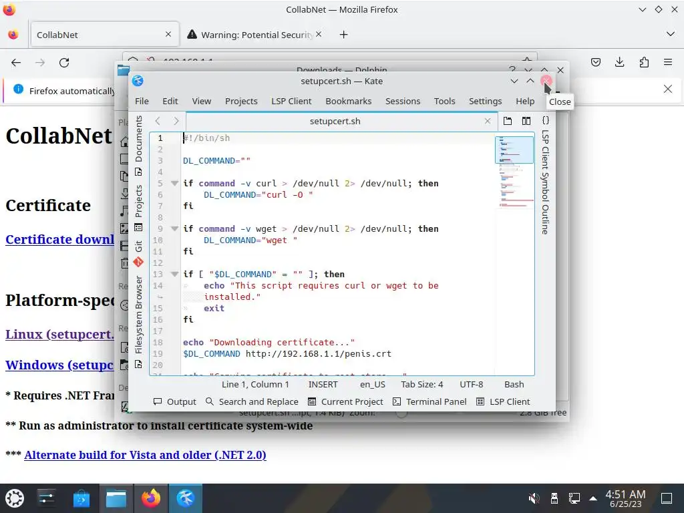
Task: Open the UTF-8 encoding selector
Action: coord(471,384)
